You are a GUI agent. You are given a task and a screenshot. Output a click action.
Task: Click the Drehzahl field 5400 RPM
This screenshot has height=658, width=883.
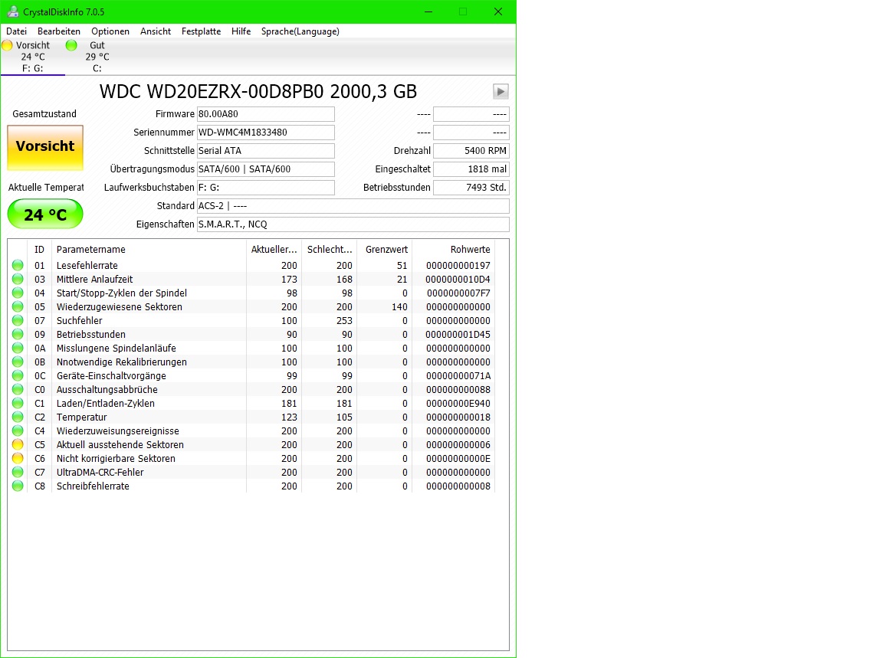(x=471, y=151)
